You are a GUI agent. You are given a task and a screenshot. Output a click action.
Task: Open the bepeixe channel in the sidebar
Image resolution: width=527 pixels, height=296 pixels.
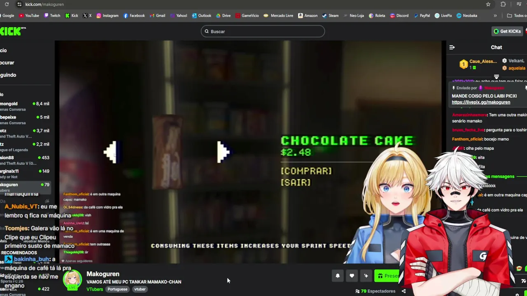[25, 120]
